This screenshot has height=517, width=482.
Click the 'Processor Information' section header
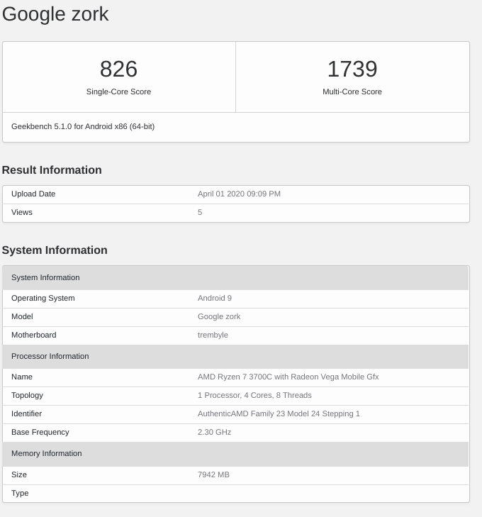coord(235,357)
